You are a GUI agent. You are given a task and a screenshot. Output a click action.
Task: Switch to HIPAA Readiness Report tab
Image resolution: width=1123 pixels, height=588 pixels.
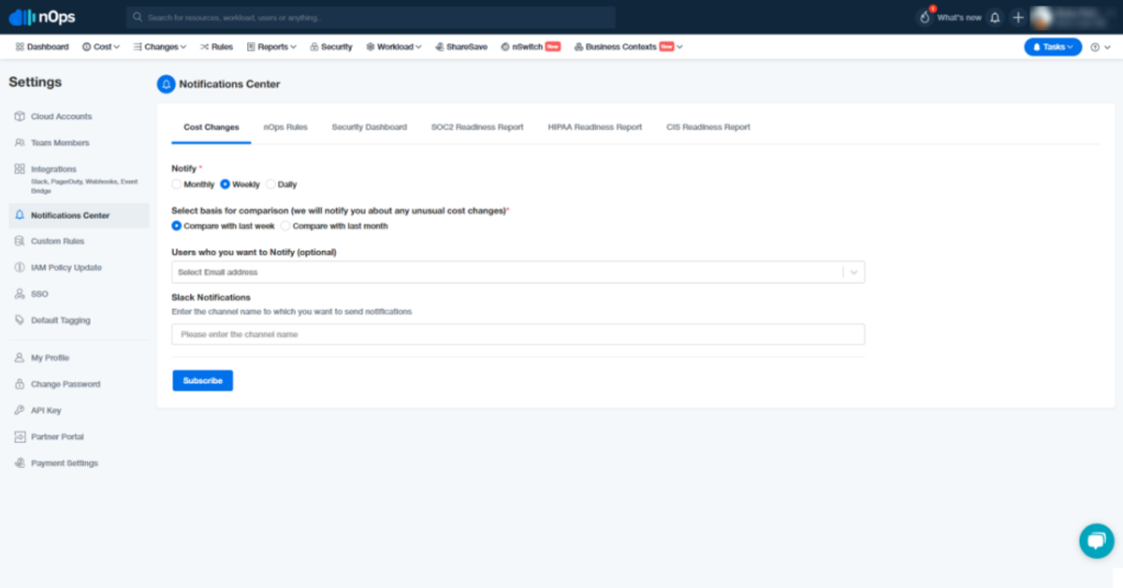[x=595, y=127]
